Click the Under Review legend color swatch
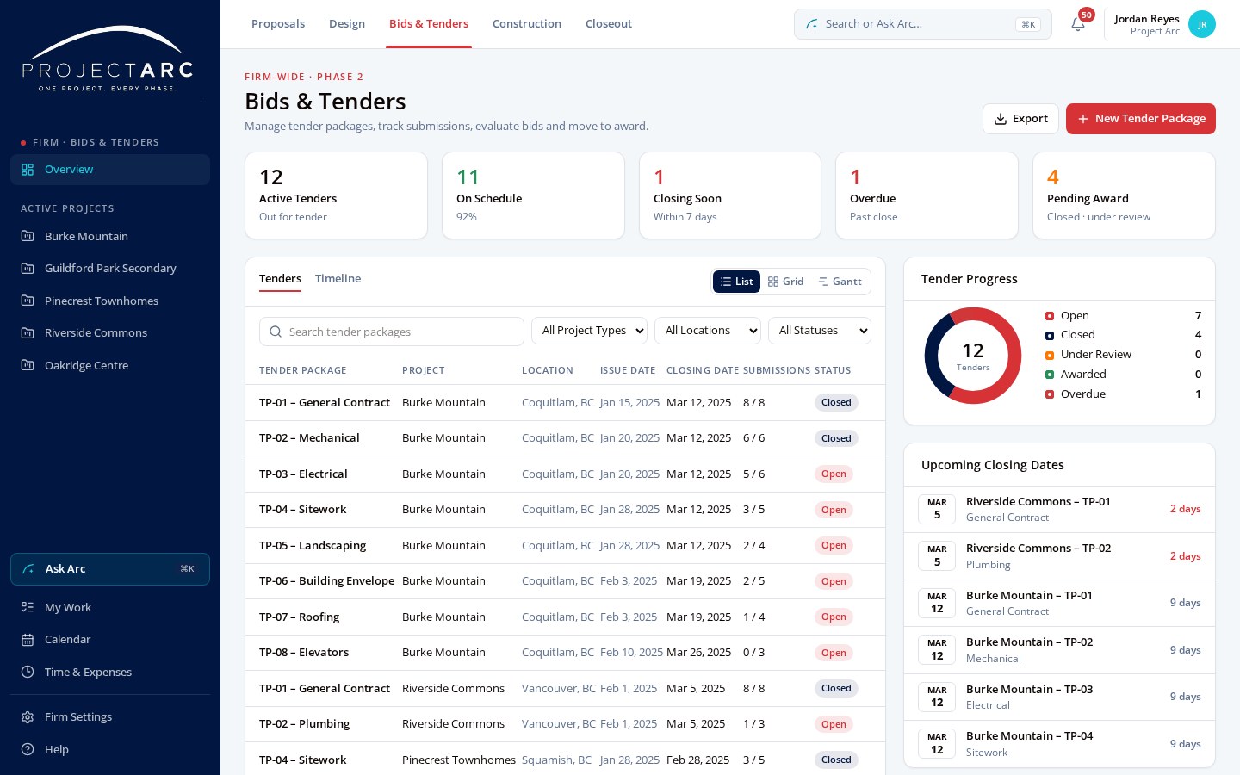The image size is (1240, 775). tap(1050, 355)
